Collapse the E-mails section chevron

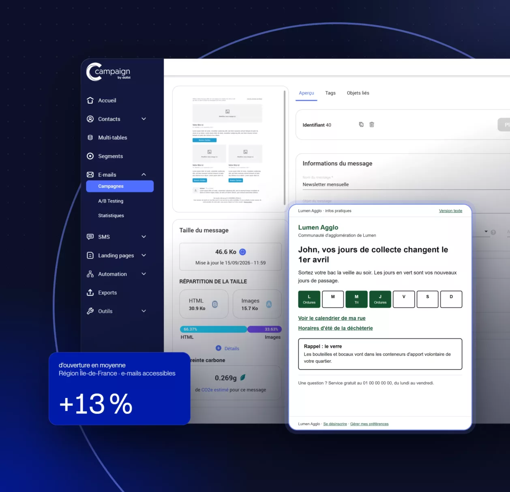[144, 174]
